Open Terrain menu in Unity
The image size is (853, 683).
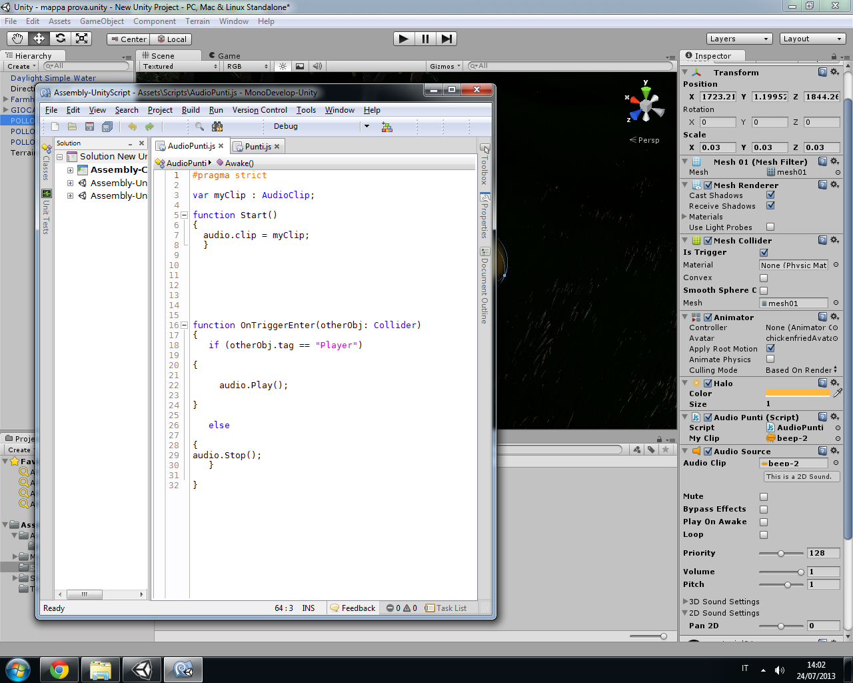197,21
